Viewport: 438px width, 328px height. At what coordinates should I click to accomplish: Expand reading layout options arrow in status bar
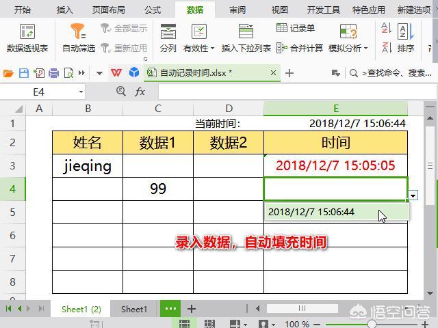pos(245,325)
